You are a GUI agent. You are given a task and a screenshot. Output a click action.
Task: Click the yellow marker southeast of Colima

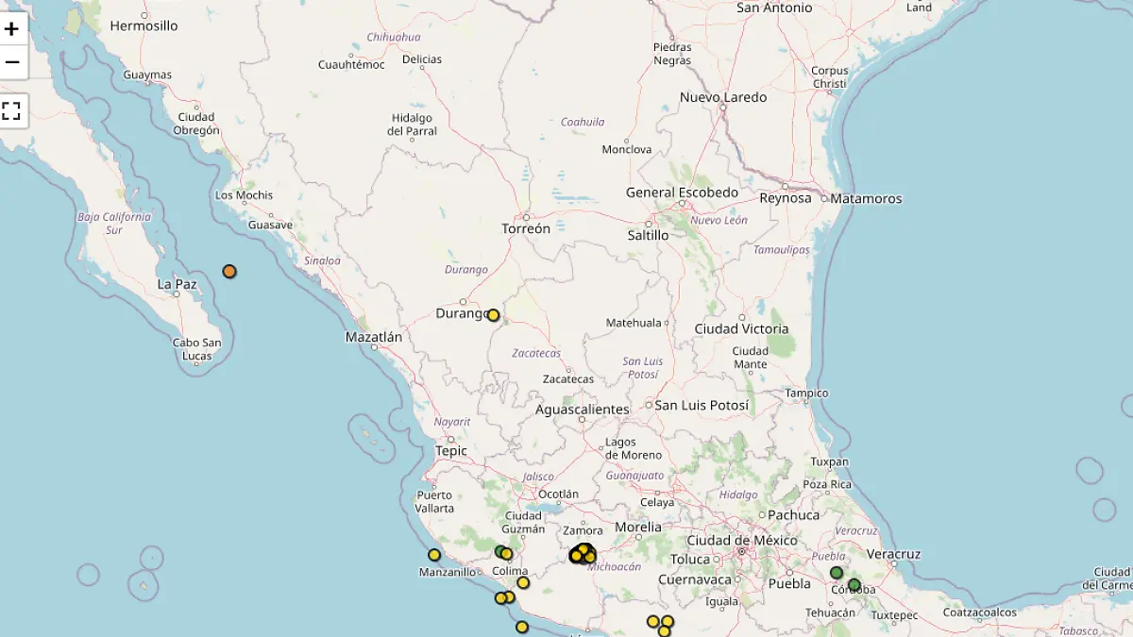pos(523,582)
